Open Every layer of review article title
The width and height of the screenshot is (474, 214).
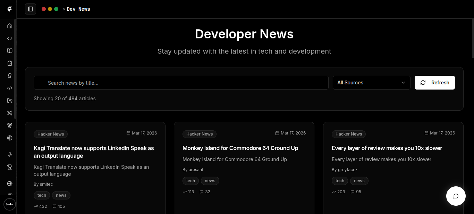pos(387,148)
